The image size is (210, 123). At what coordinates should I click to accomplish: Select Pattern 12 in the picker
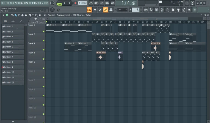[x=13, y=83]
